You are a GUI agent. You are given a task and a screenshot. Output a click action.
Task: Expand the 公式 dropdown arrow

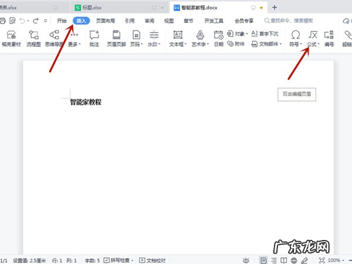point(319,44)
